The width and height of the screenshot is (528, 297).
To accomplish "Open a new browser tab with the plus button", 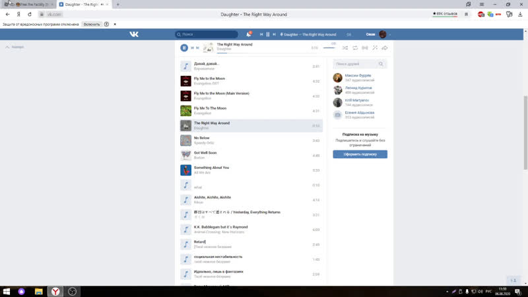I will point(118,4).
